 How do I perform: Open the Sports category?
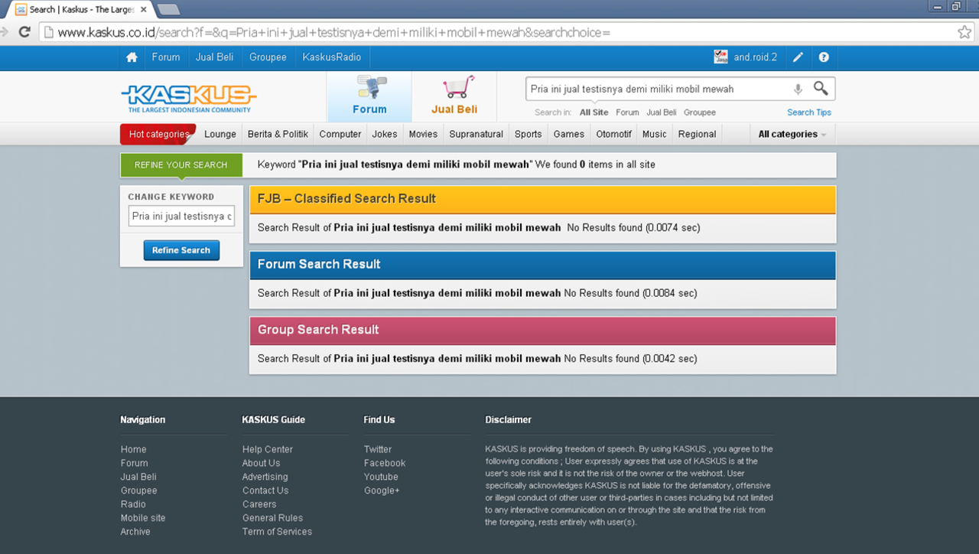pyautogui.click(x=529, y=134)
